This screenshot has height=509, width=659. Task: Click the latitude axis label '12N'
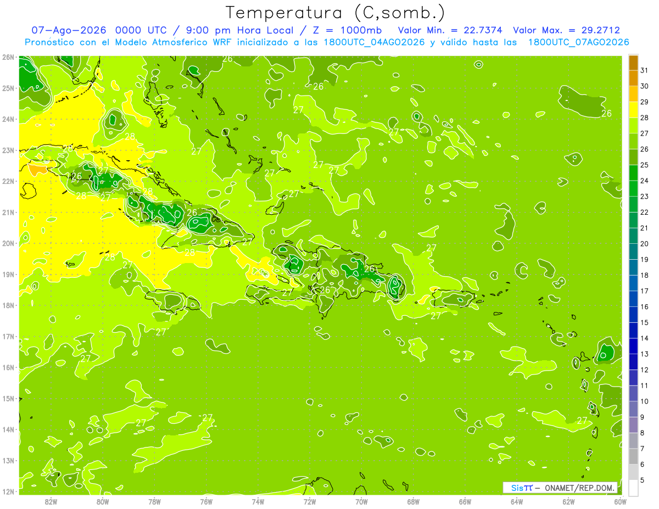tap(8, 491)
